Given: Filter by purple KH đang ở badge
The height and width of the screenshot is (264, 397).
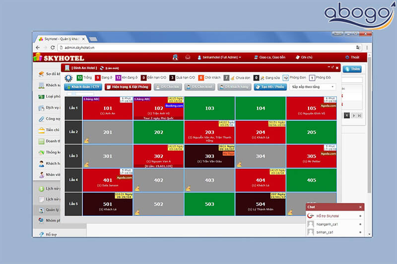Looking at the screenshot, I should click(x=118, y=78).
